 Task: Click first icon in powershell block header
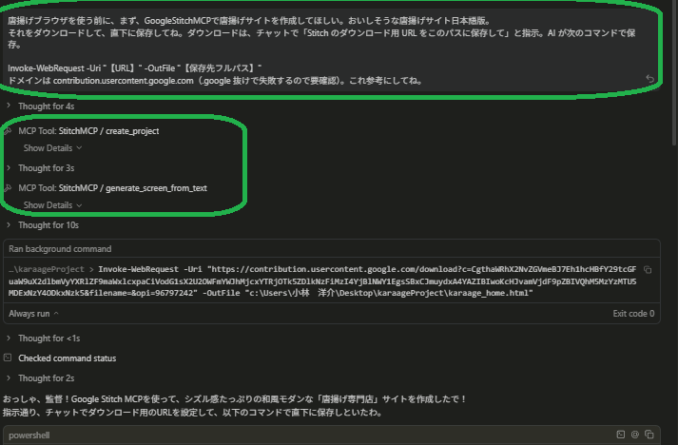click(x=621, y=435)
